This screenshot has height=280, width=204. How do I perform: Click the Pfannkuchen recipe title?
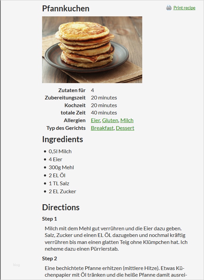click(x=65, y=8)
